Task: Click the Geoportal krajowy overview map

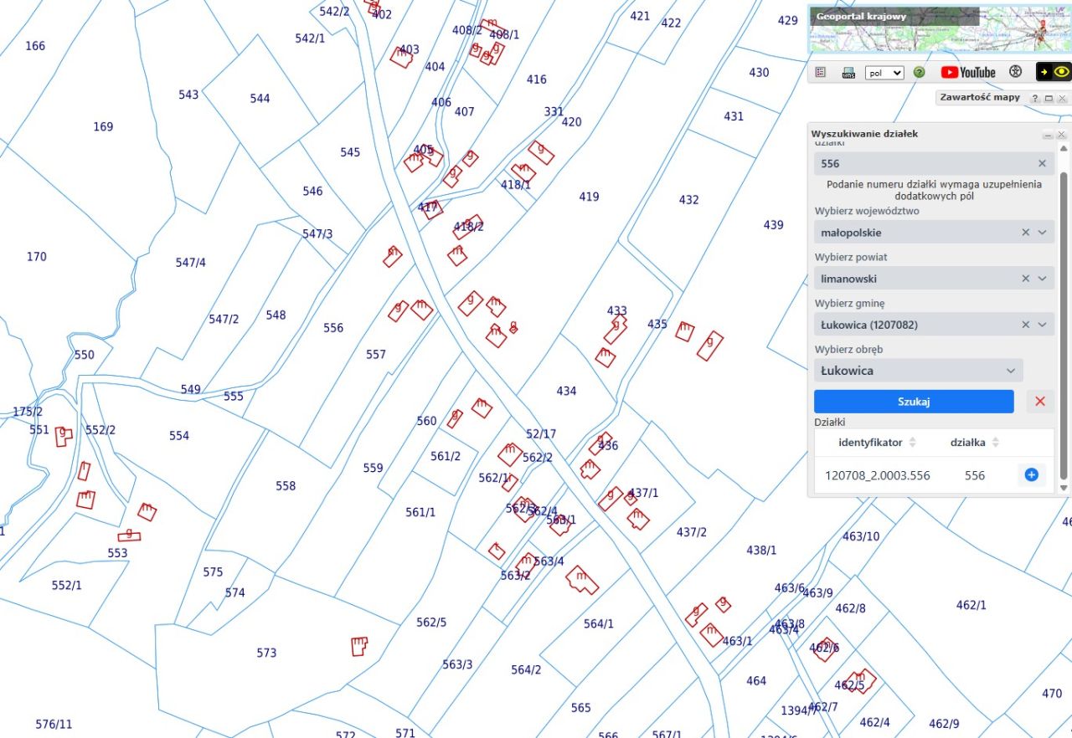Action: (940, 29)
